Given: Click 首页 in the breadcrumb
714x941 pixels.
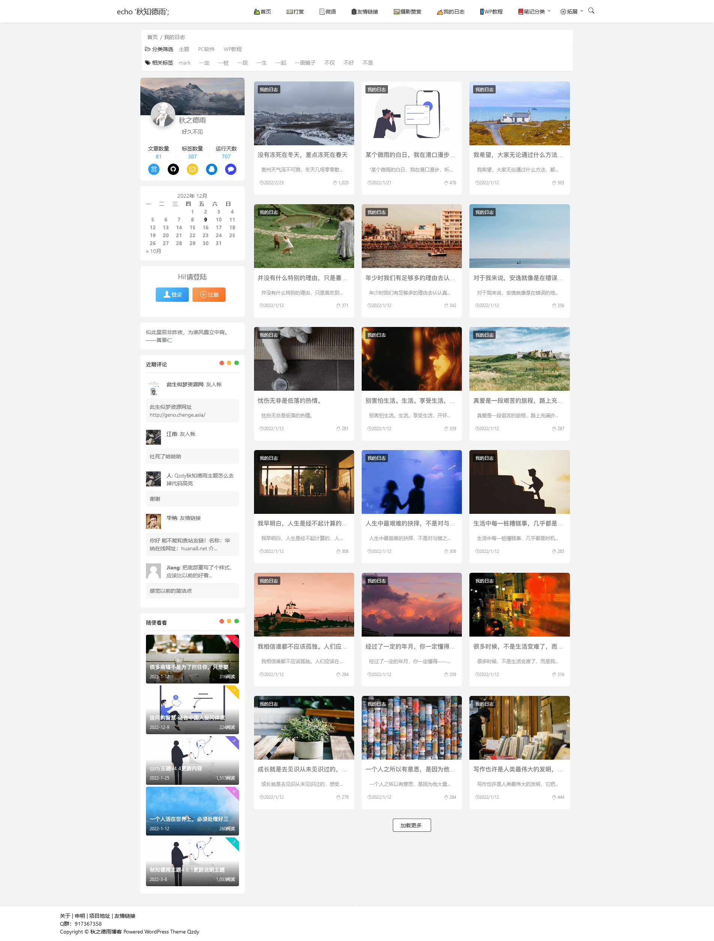Looking at the screenshot, I should click(x=152, y=37).
